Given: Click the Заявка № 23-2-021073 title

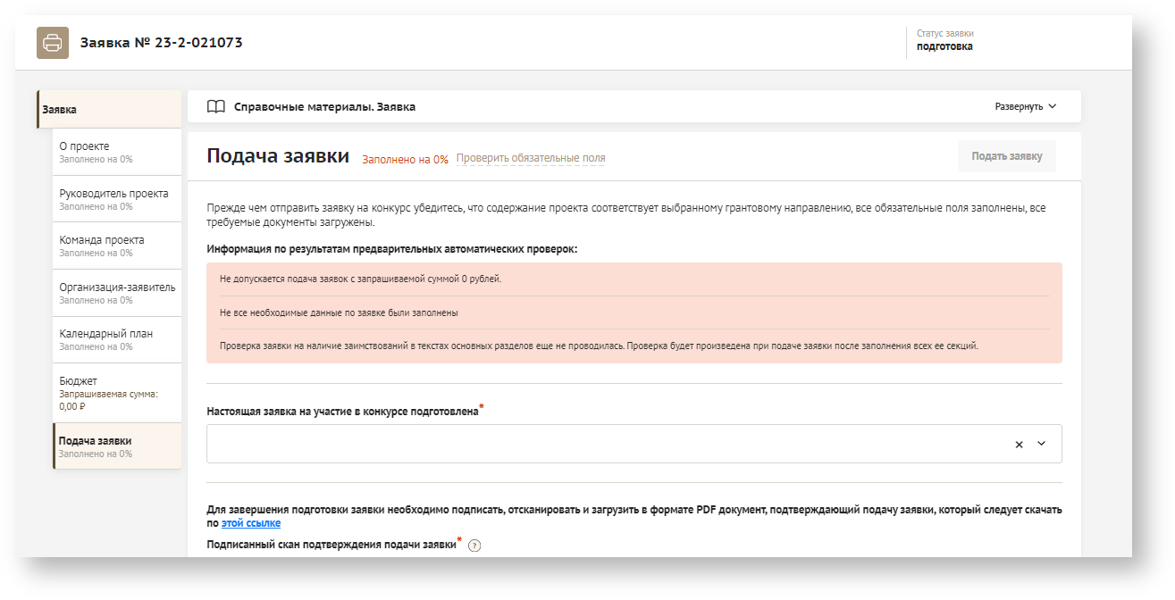Looking at the screenshot, I should pos(162,43).
